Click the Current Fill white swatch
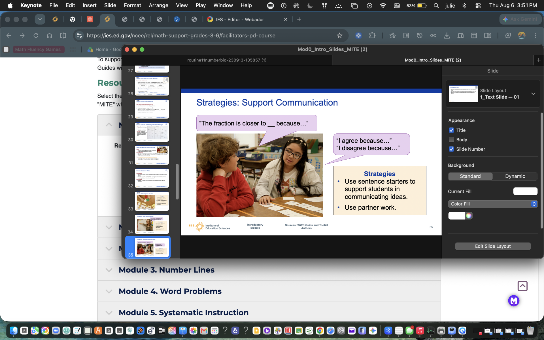The height and width of the screenshot is (340, 544). coord(525,191)
